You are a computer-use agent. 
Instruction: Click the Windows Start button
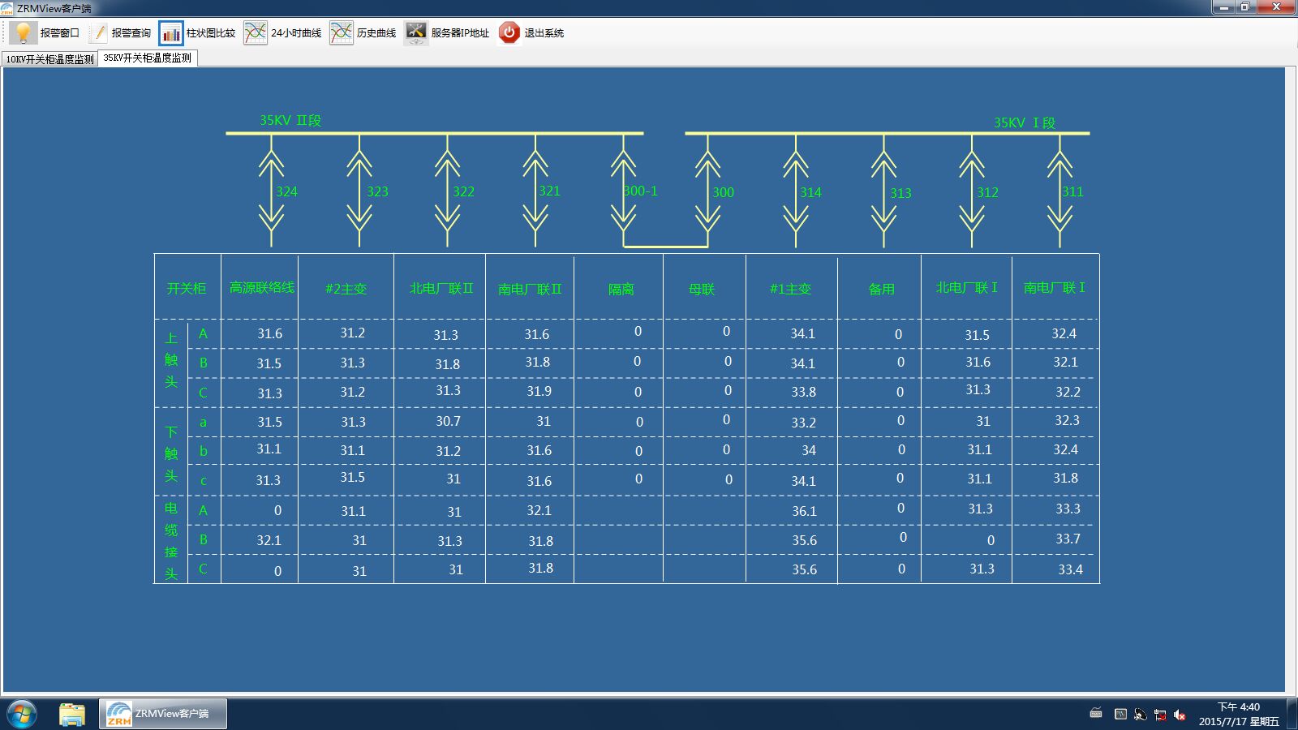[21, 714]
